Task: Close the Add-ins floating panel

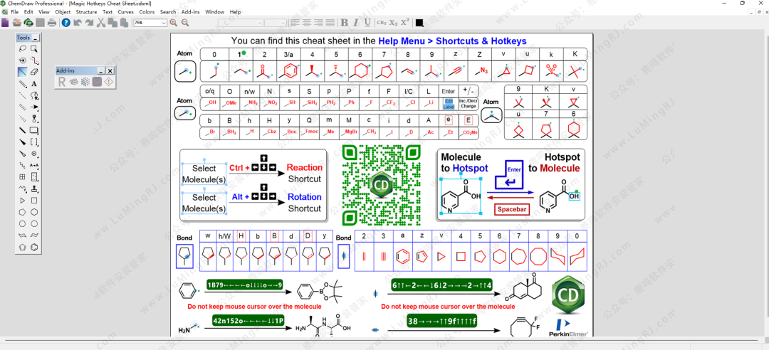Action: (x=110, y=71)
